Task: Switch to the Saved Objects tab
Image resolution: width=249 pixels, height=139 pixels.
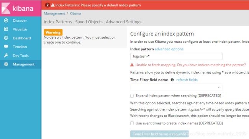Action: pos(89,22)
